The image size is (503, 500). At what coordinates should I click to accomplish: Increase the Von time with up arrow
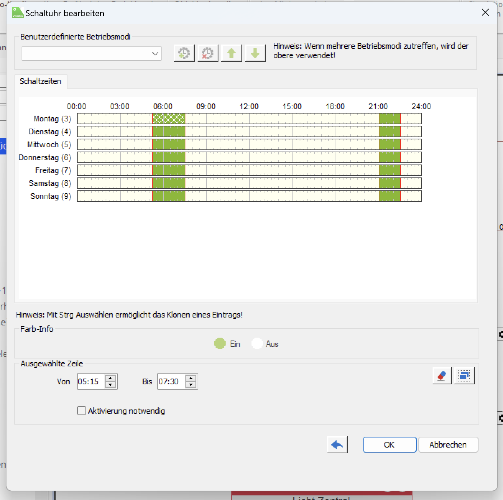[x=111, y=378]
